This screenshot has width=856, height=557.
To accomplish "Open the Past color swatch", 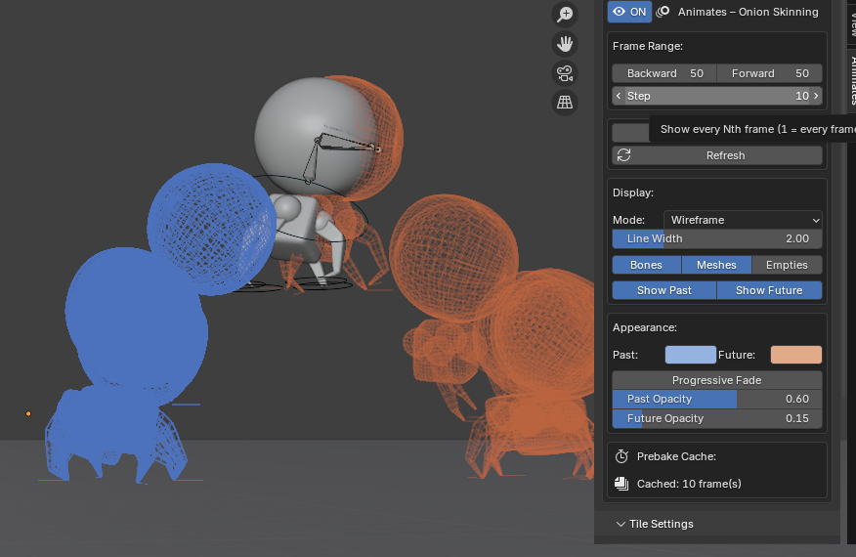I will [690, 355].
